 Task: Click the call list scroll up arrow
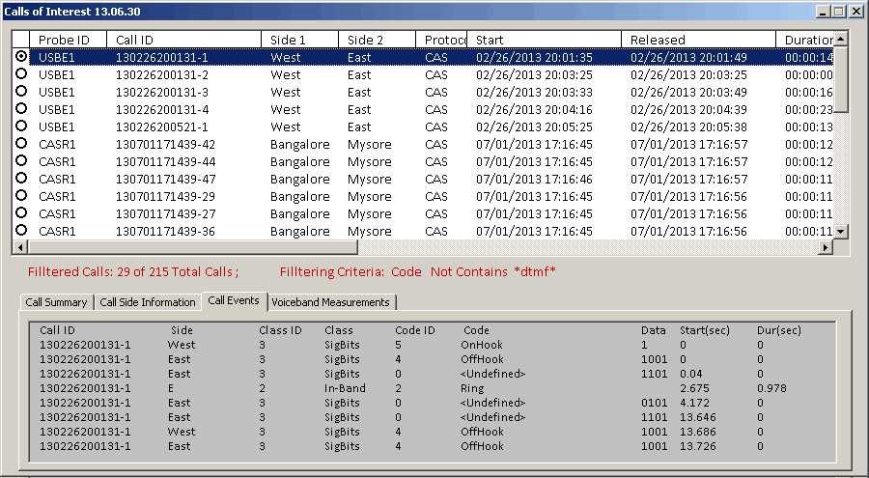tap(841, 39)
